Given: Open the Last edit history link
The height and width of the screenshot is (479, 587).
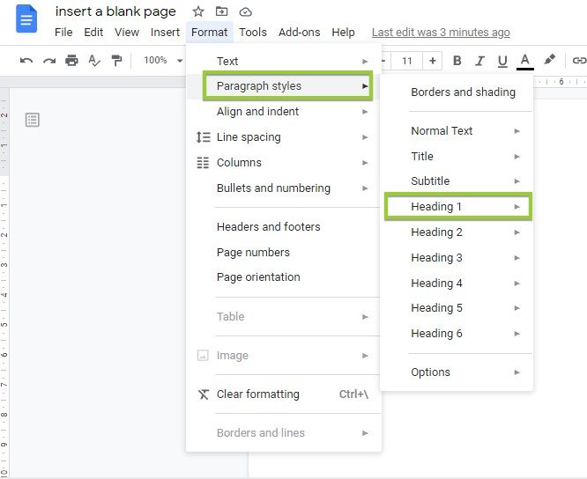Looking at the screenshot, I should click(x=441, y=33).
